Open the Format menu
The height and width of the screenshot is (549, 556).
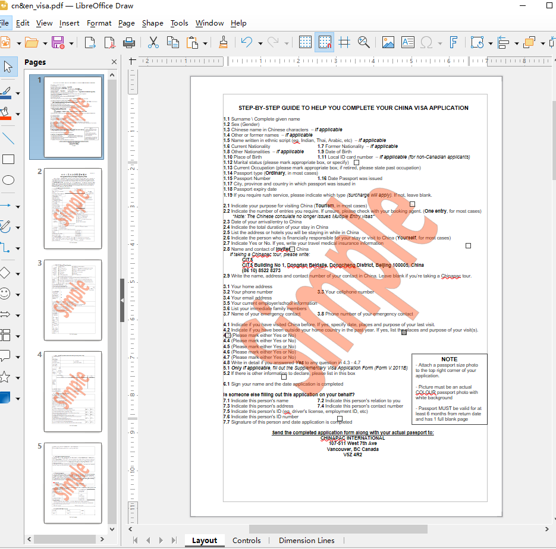[99, 23]
